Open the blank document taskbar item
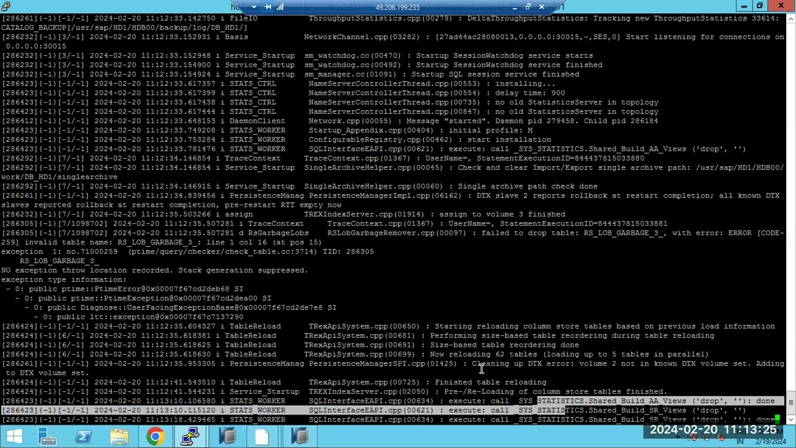The width and height of the screenshot is (796, 448). pos(262,437)
